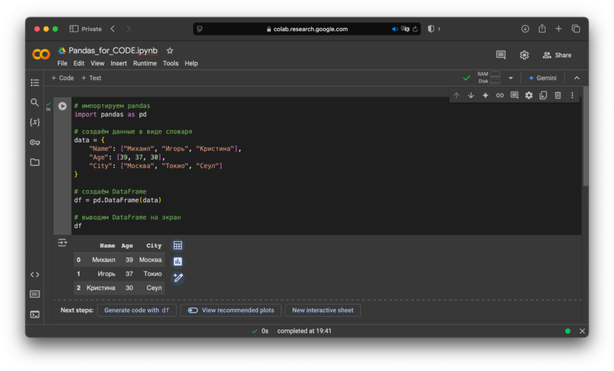
Task: Open the Secrets key icon panel
Action: 35,142
